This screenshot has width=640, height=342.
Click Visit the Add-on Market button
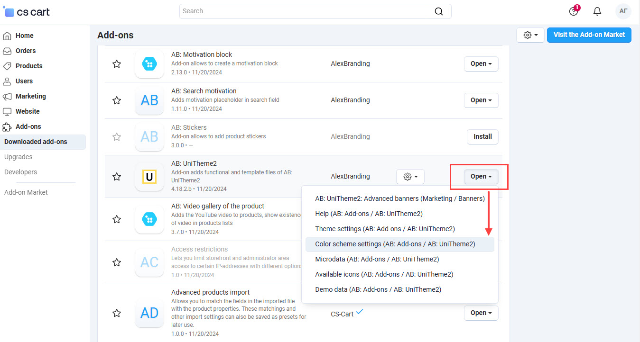pos(589,35)
